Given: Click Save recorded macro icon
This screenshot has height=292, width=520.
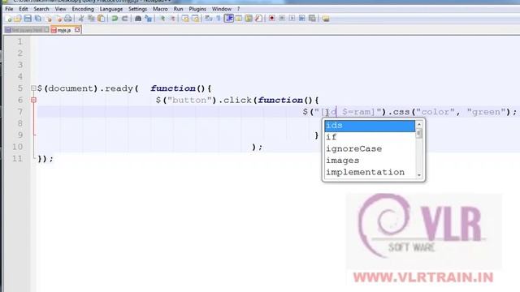Looking at the screenshot, I should click(312, 19).
